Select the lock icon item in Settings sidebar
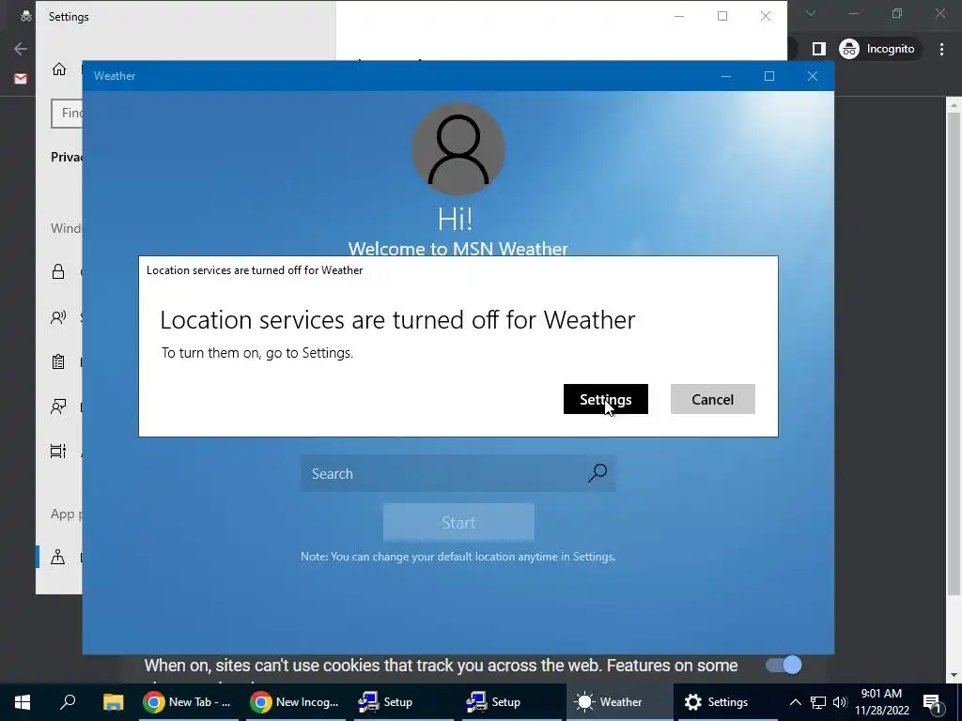Viewport: 962px width, 721px height. (58, 271)
